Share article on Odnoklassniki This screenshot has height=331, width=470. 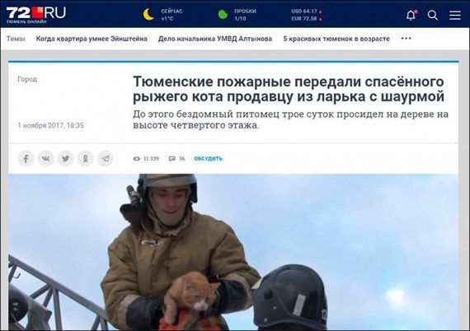[x=86, y=158]
